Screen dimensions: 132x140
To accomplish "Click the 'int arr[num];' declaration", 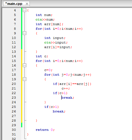I will point(49,24).
